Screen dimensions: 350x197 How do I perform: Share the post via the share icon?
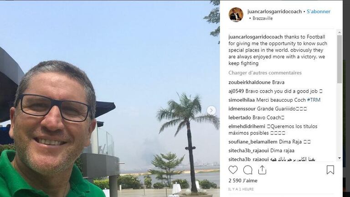(262, 170)
